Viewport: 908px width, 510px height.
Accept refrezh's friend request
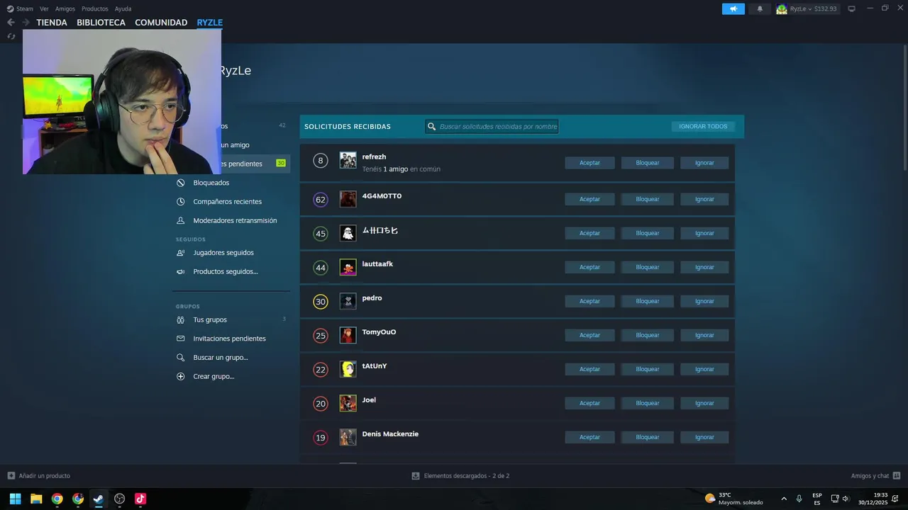(589, 163)
